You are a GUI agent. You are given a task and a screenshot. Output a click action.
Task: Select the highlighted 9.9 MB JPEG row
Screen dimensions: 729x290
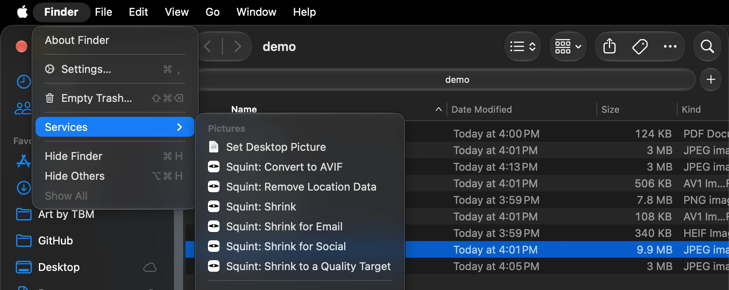[x=567, y=250]
